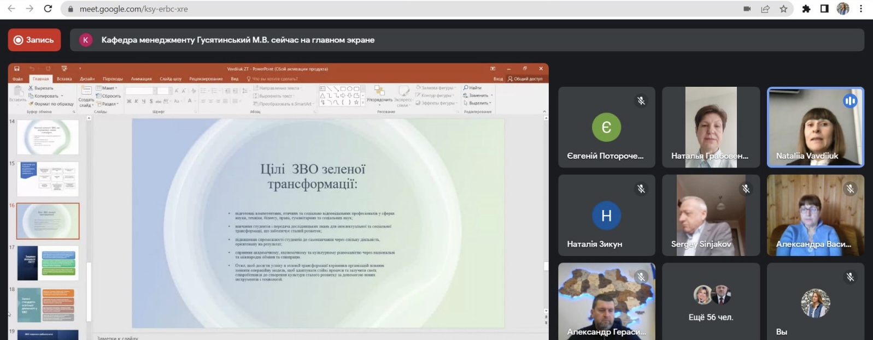Image resolution: width=873 pixels, height=340 pixels.
Task: Open the Выделить select dropdown
Action: 477,103
